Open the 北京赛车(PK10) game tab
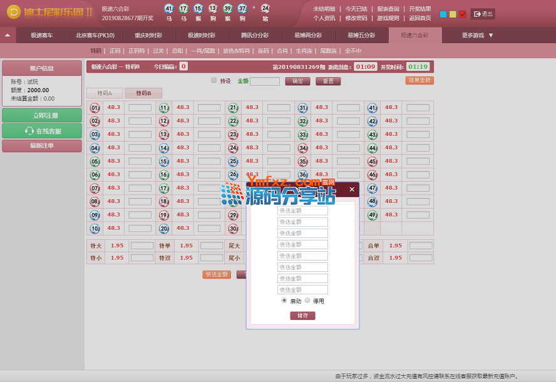This screenshot has height=382, width=556. pos(95,36)
